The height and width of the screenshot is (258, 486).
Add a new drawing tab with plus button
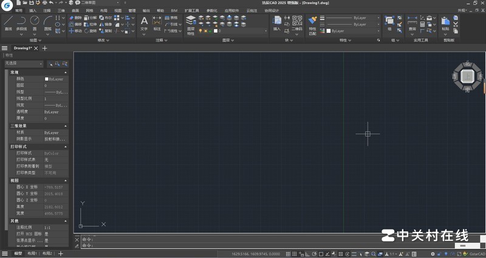point(44,48)
